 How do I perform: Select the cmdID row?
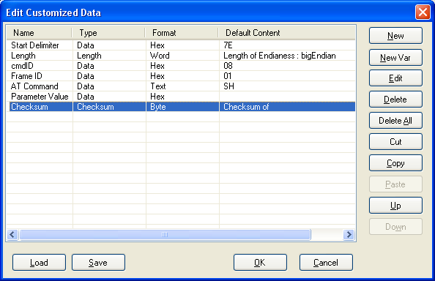pos(181,66)
